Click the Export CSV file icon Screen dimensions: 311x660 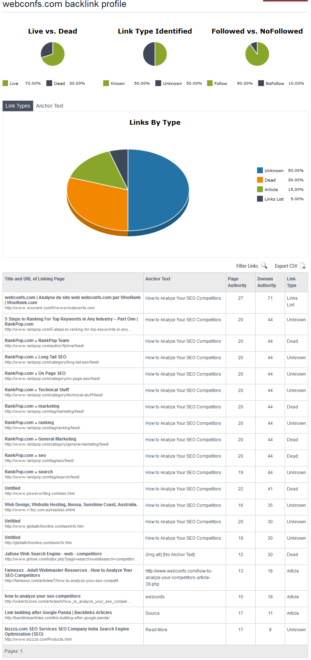(x=303, y=266)
